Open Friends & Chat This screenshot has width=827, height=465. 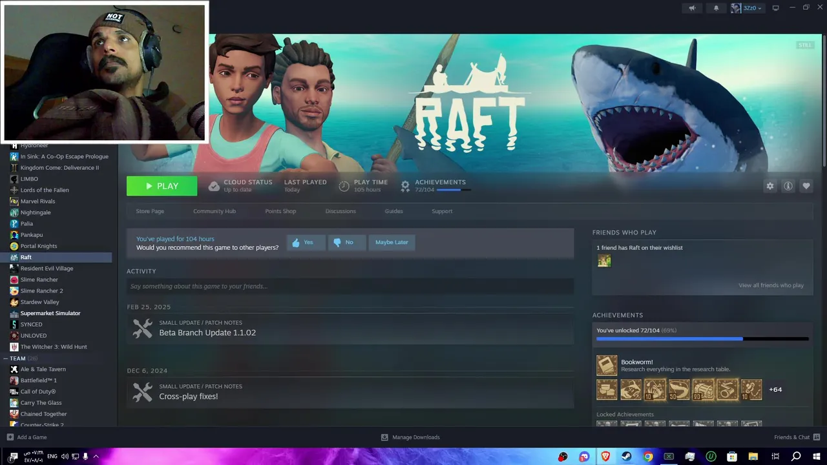click(x=796, y=437)
